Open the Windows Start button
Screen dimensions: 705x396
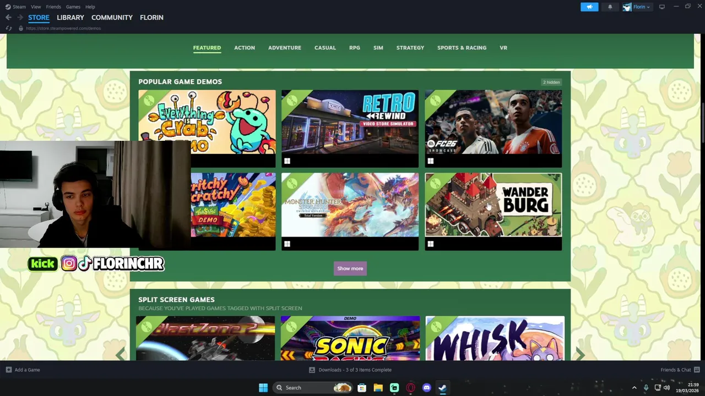pos(263,388)
